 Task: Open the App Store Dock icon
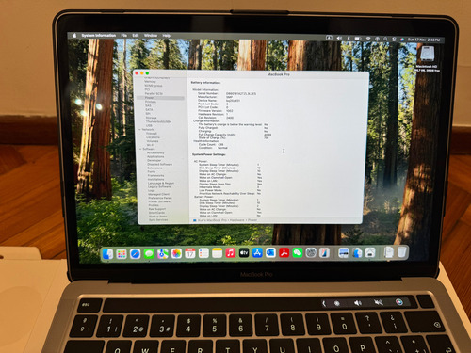click(x=257, y=252)
